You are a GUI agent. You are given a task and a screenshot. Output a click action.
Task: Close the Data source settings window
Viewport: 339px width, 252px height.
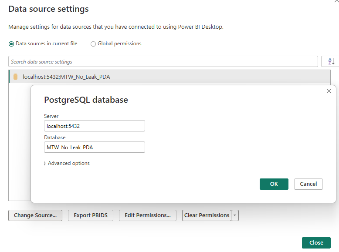pyautogui.click(x=316, y=243)
